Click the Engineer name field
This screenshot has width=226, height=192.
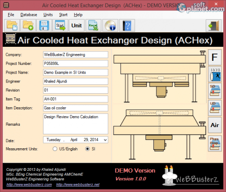tap(75, 81)
